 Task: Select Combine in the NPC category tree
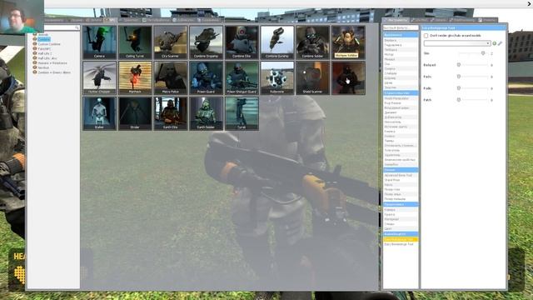click(44, 39)
